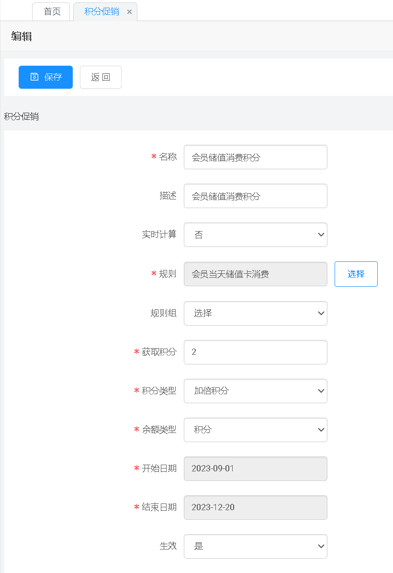Edit the 名称 input field
This screenshot has width=393, height=573.
point(256,157)
